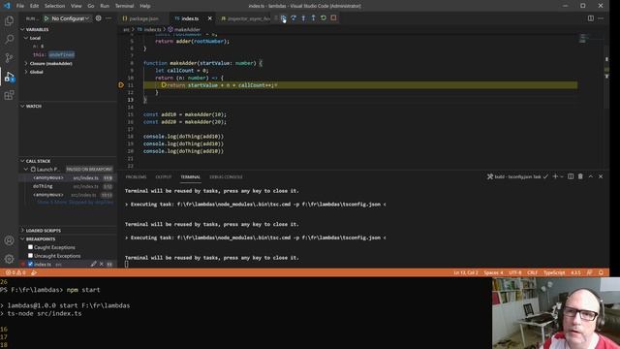Remove the index.ts breakpoint with the X

[102, 264]
